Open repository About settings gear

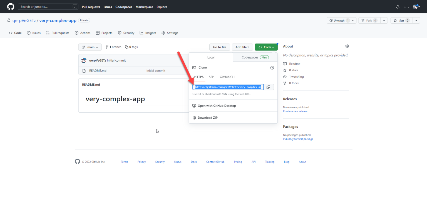tap(347, 46)
